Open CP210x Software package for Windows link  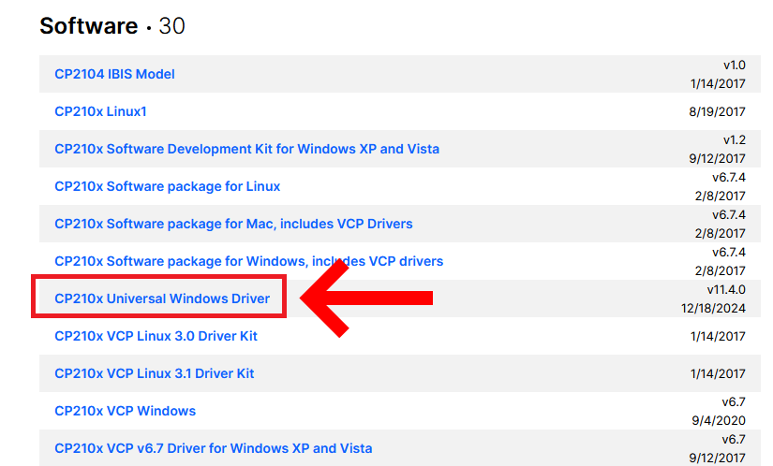248,261
